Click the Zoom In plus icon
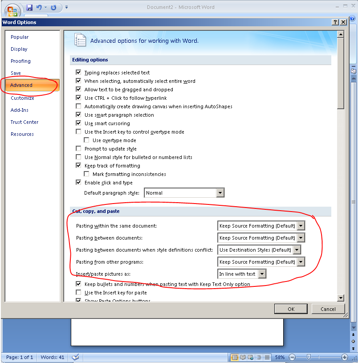Image resolution: width=358 pixels, height=363 pixels. tap(344, 357)
